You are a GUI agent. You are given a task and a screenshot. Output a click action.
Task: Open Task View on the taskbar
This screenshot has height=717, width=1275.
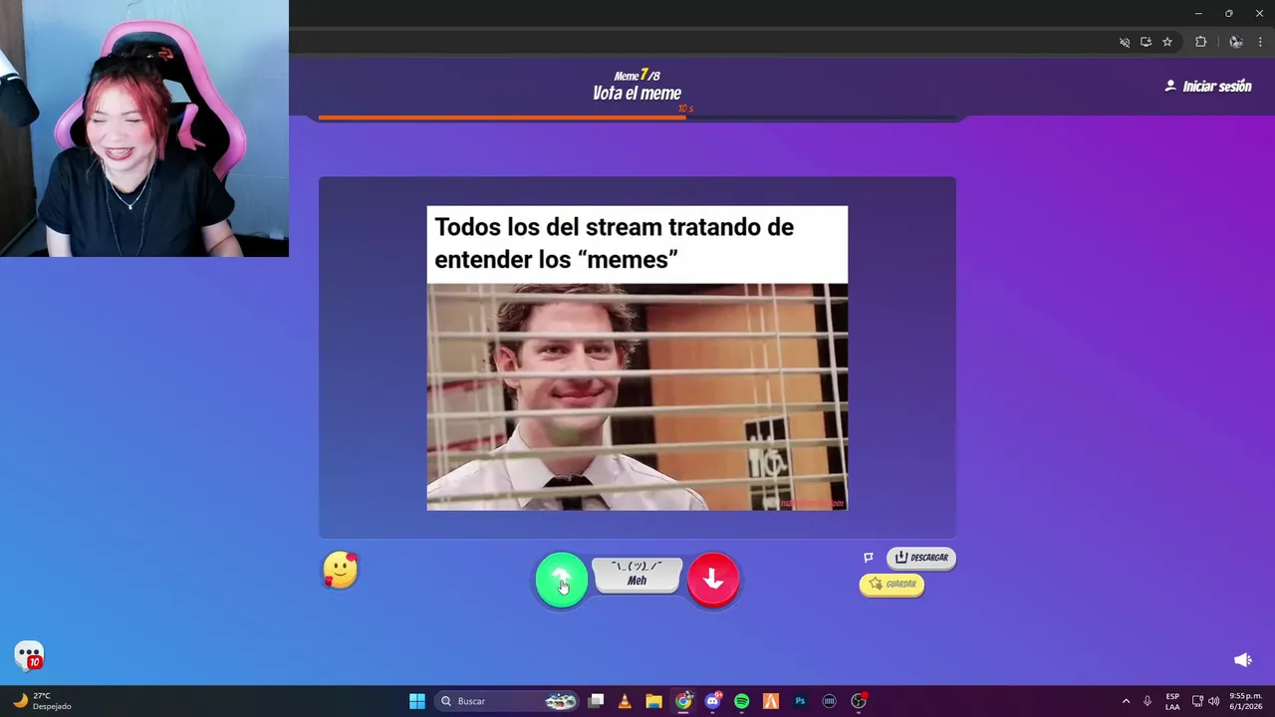pyautogui.click(x=596, y=701)
